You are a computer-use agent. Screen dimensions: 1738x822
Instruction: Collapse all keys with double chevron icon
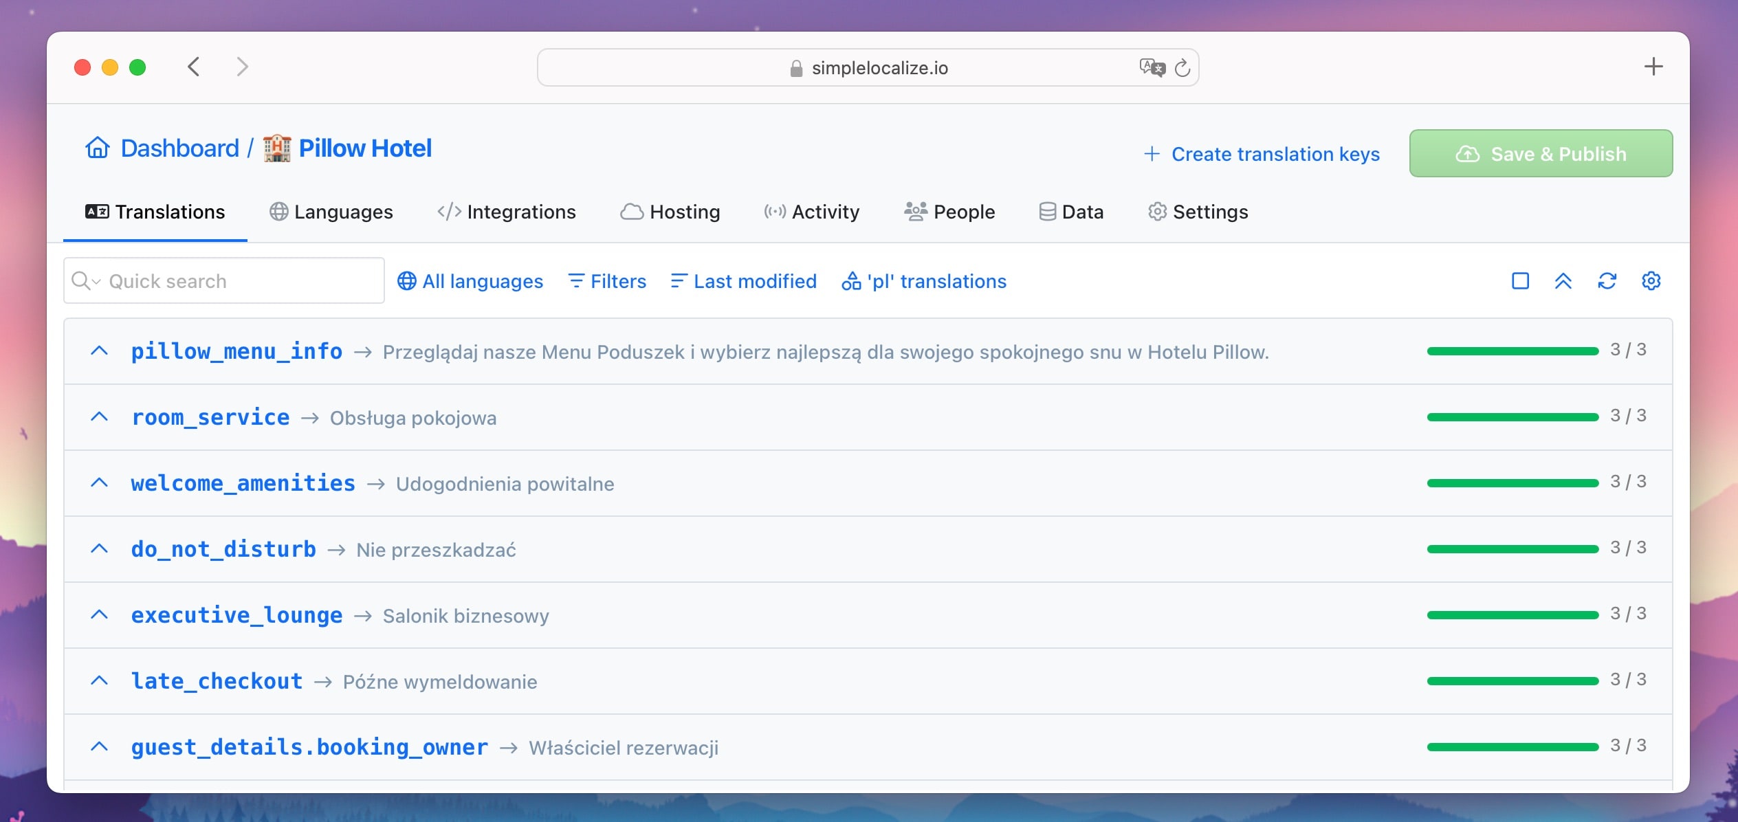[1563, 281]
